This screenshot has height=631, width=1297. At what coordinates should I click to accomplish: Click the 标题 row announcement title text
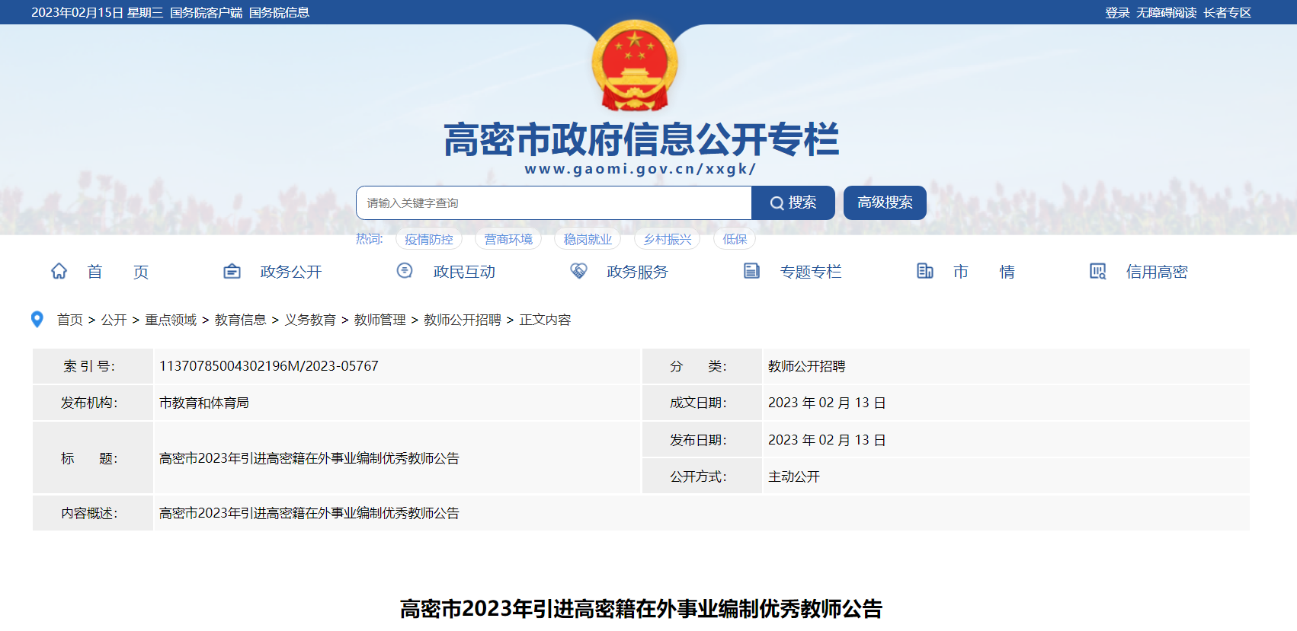pyautogui.click(x=309, y=458)
